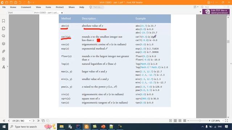Image resolution: width=232 pixels, height=130 pixels.
Task: Open the Layers panel from sidebar
Action: 3,44
